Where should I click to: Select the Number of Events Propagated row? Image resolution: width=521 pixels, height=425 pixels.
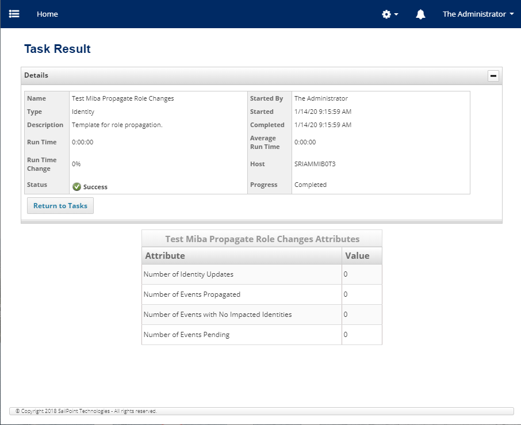pos(192,294)
